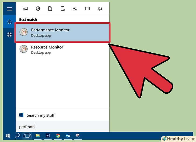Click the search box containing perfmon

pyautogui.click(x=62, y=126)
